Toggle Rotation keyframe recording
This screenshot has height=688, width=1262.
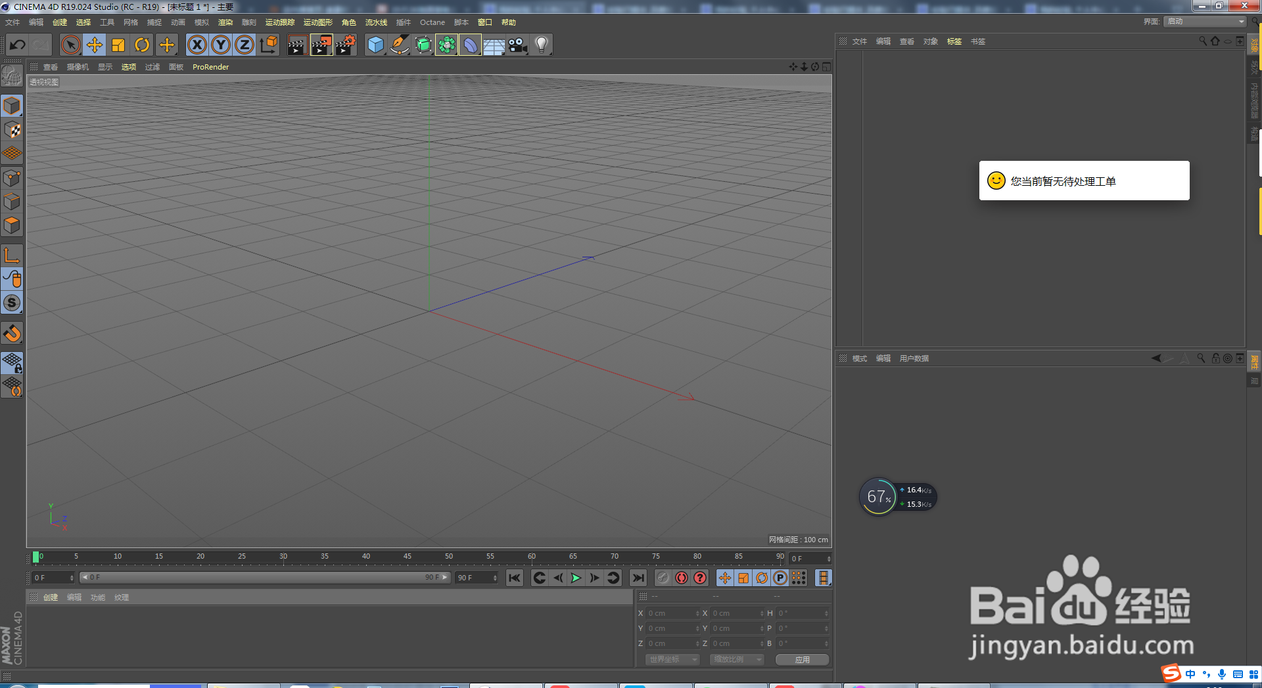tap(762, 578)
